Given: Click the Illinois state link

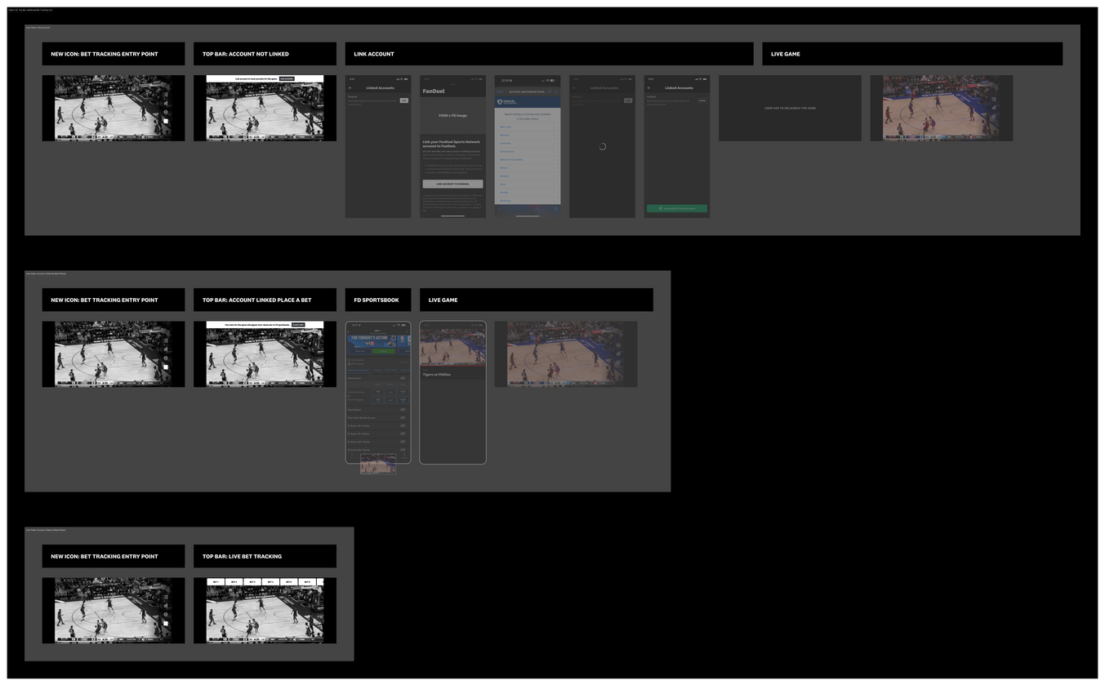Looking at the screenshot, I should pos(504,167).
